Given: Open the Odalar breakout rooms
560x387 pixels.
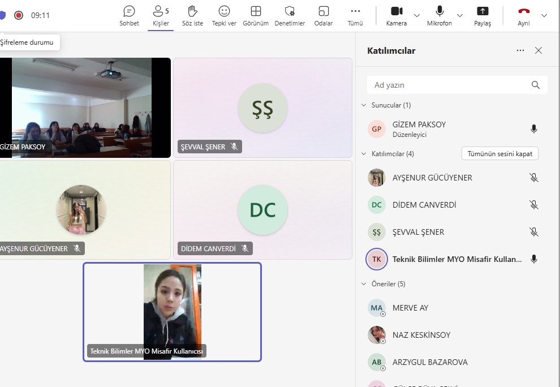Looking at the screenshot, I should (324, 15).
